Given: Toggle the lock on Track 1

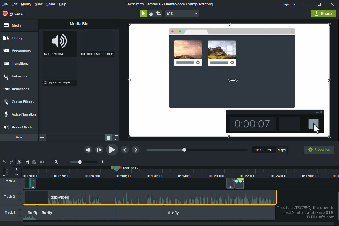Looking at the screenshot, I should tap(19, 216).
